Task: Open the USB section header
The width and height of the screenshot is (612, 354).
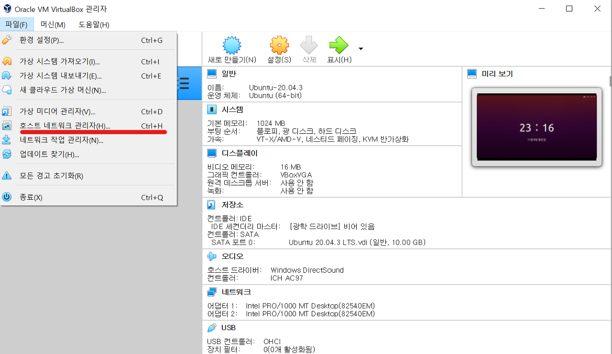Action: coord(229,328)
